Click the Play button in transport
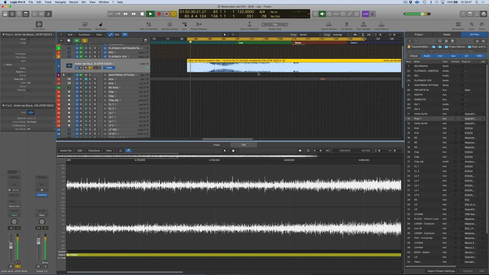 (x=151, y=14)
